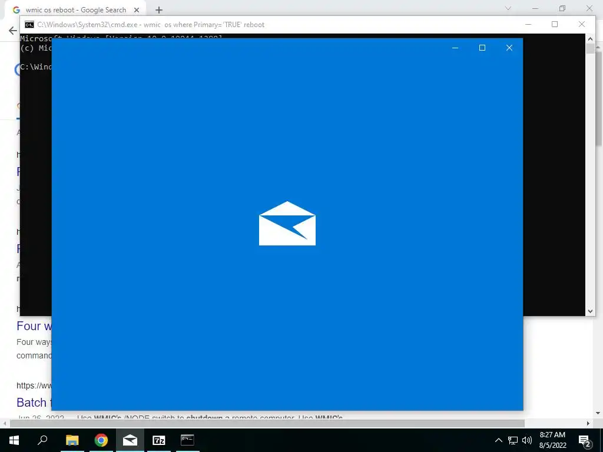
Task: Open 7-Zip from the taskbar
Action: (159, 440)
